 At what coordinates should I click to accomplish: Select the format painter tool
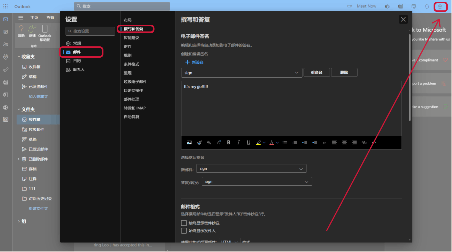click(199, 143)
